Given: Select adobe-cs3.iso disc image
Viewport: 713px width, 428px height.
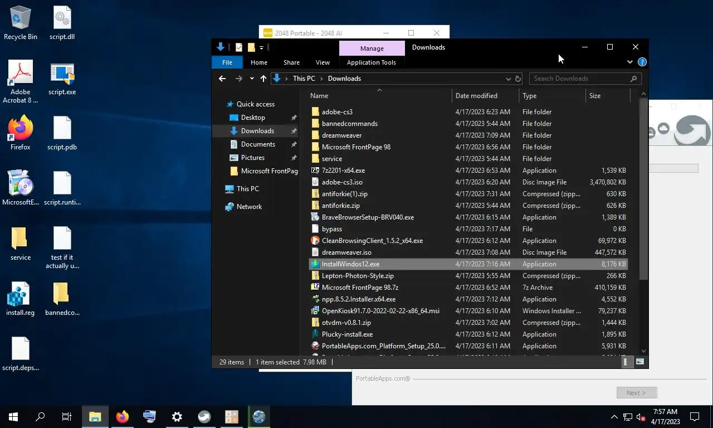Looking at the screenshot, I should [x=468, y=182].
